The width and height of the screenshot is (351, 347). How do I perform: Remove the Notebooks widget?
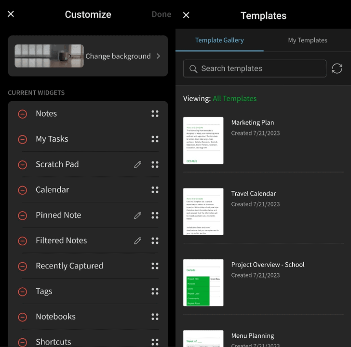22,317
